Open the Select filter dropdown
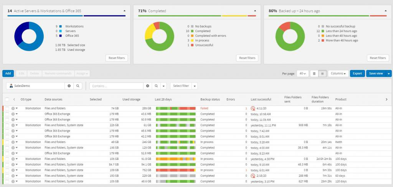This screenshot has width=393, height=187. (183, 86)
